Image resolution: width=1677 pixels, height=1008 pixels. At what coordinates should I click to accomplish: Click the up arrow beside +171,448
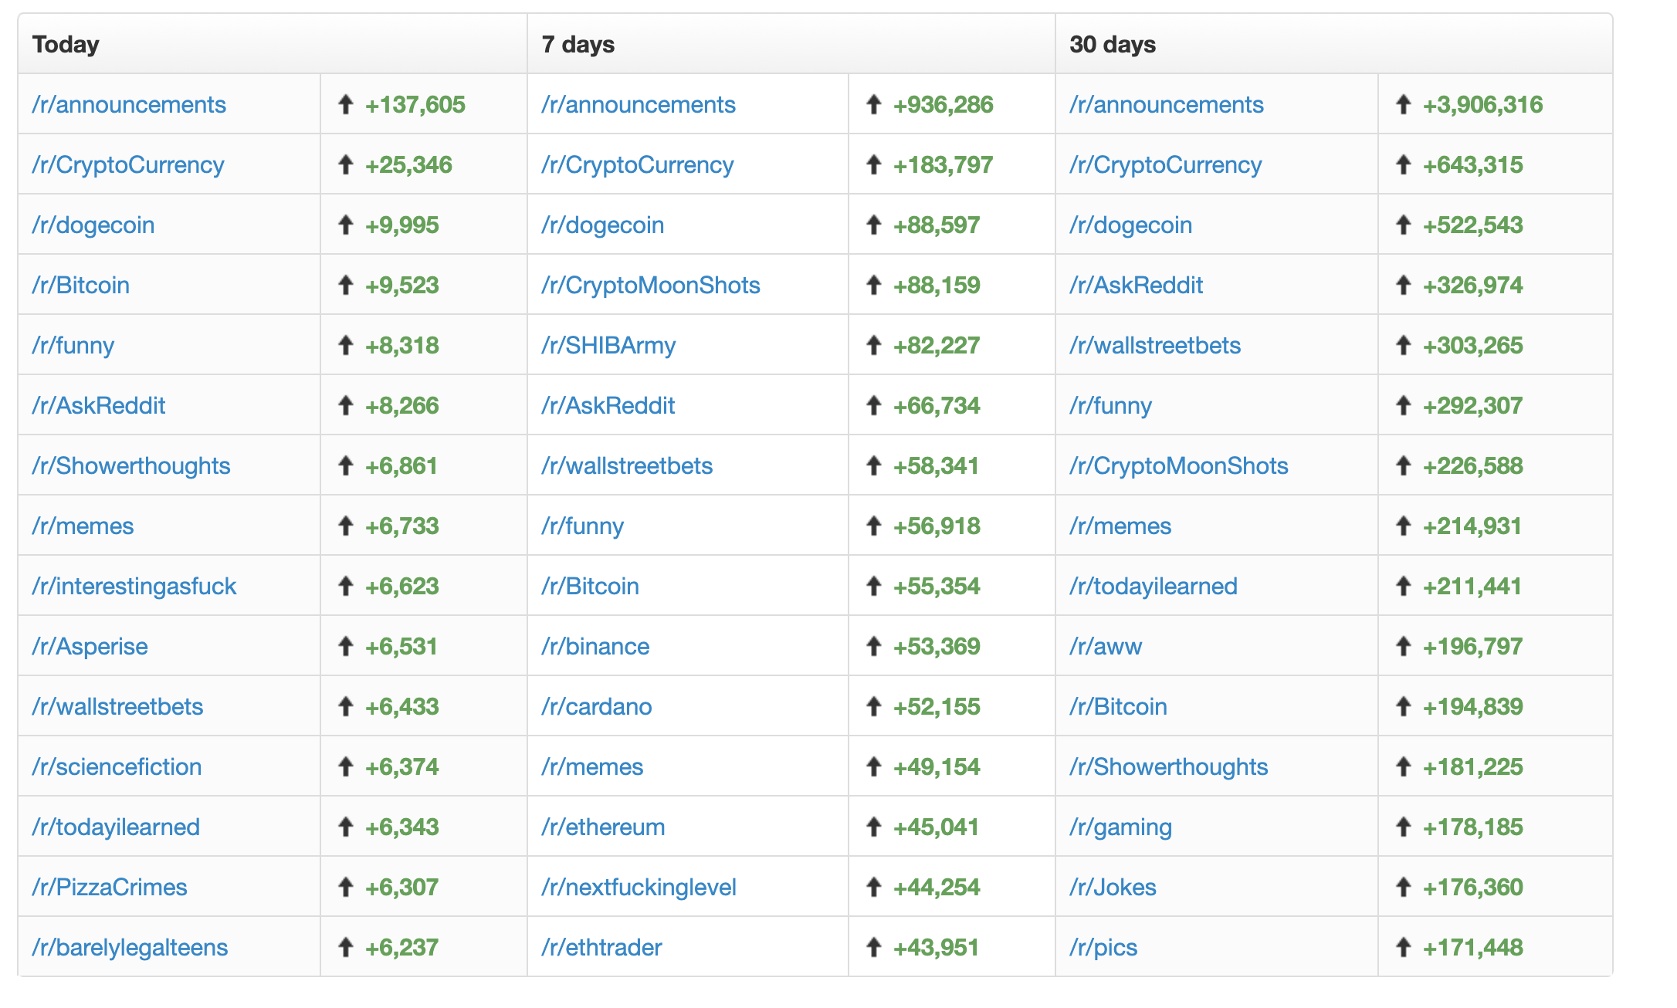coord(1404,947)
